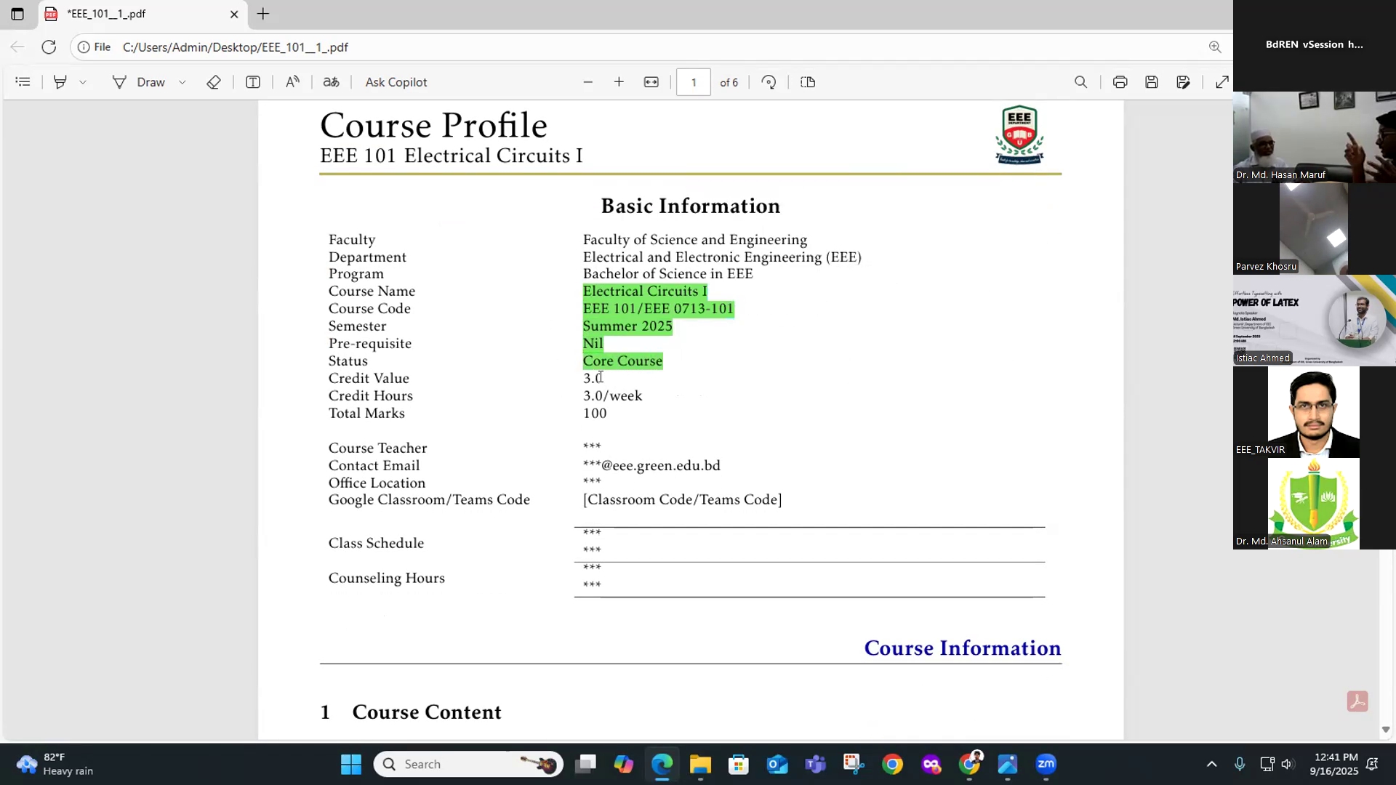Click the page number input field
This screenshot has width=1396, height=785.
pos(693,82)
